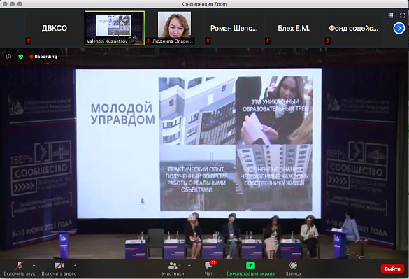The height and width of the screenshot is (279, 409).
Task: Click muted mic icon on ДВКСО tile
Action: [29, 41]
